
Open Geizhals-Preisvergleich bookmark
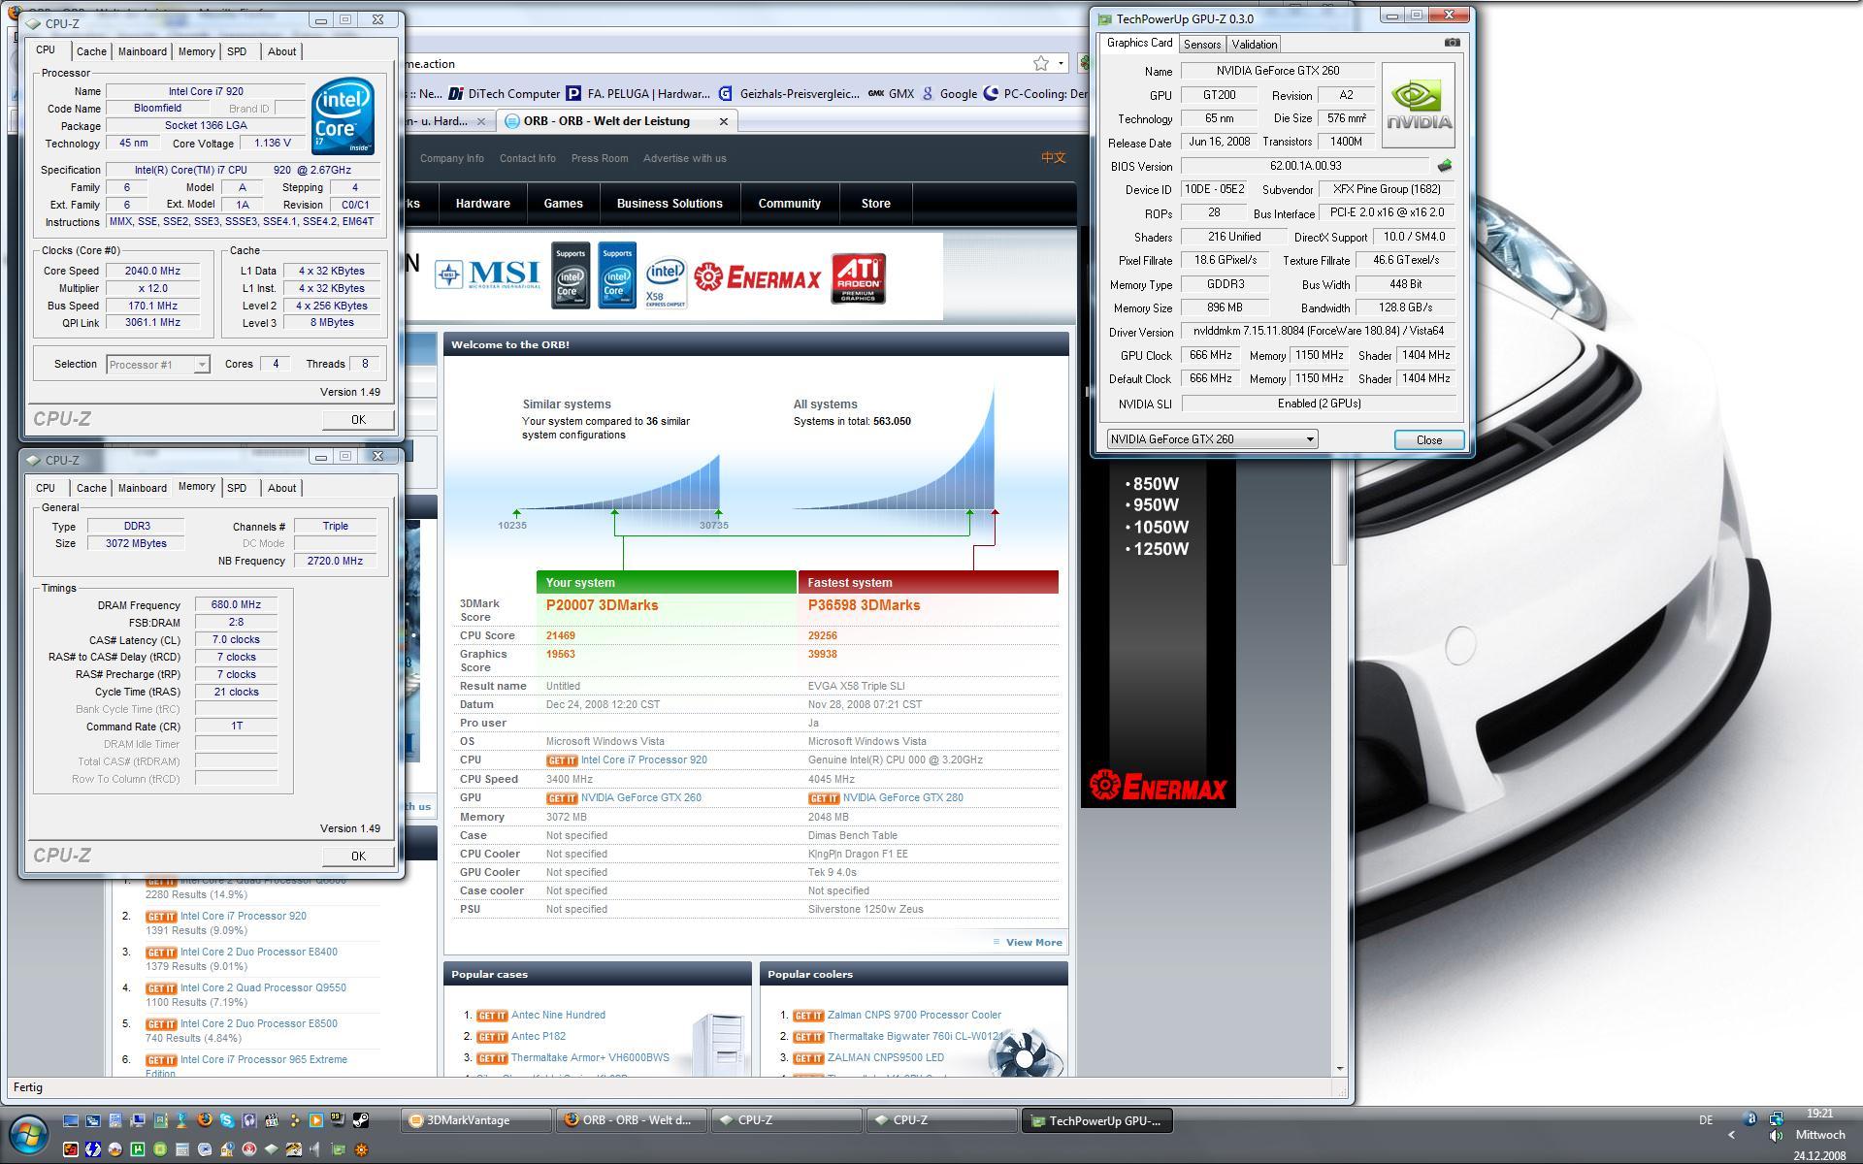pos(790,94)
